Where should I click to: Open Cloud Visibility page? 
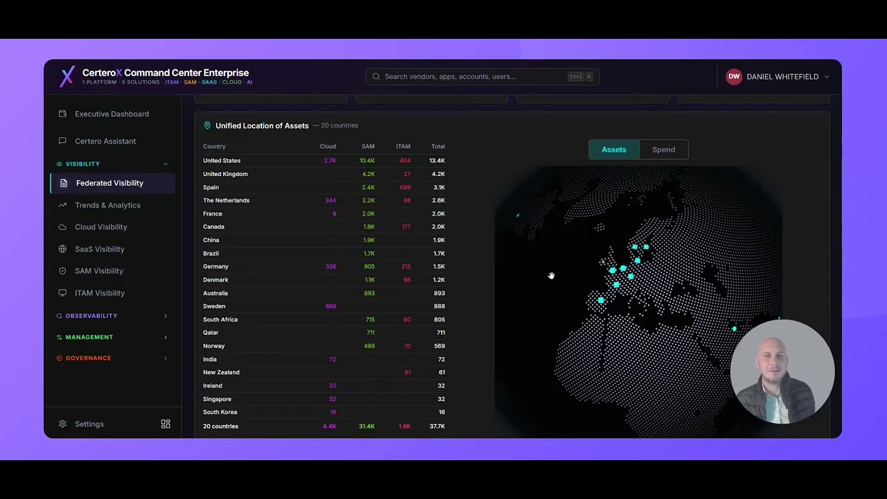click(x=112, y=227)
